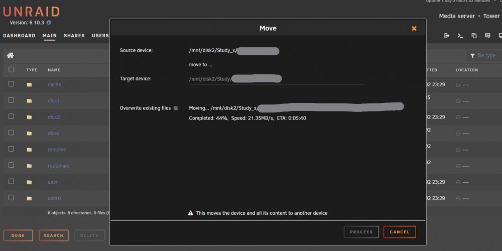
Task: Click the folder icon for remotes
Action: point(29,150)
